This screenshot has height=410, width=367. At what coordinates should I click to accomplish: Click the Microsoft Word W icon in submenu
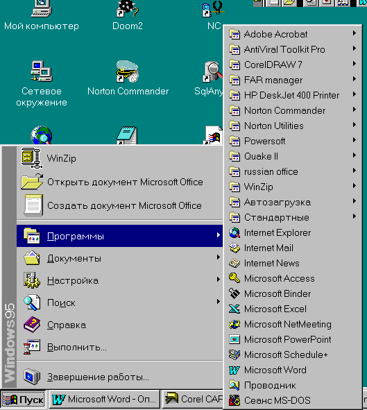[x=234, y=370]
